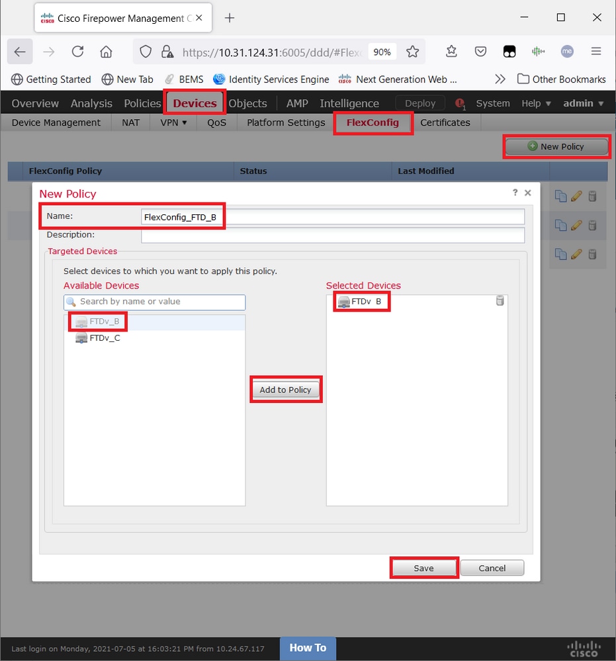Open the Pocket save icon in toolbar
Viewport: 616px width, 661px height.
[480, 52]
